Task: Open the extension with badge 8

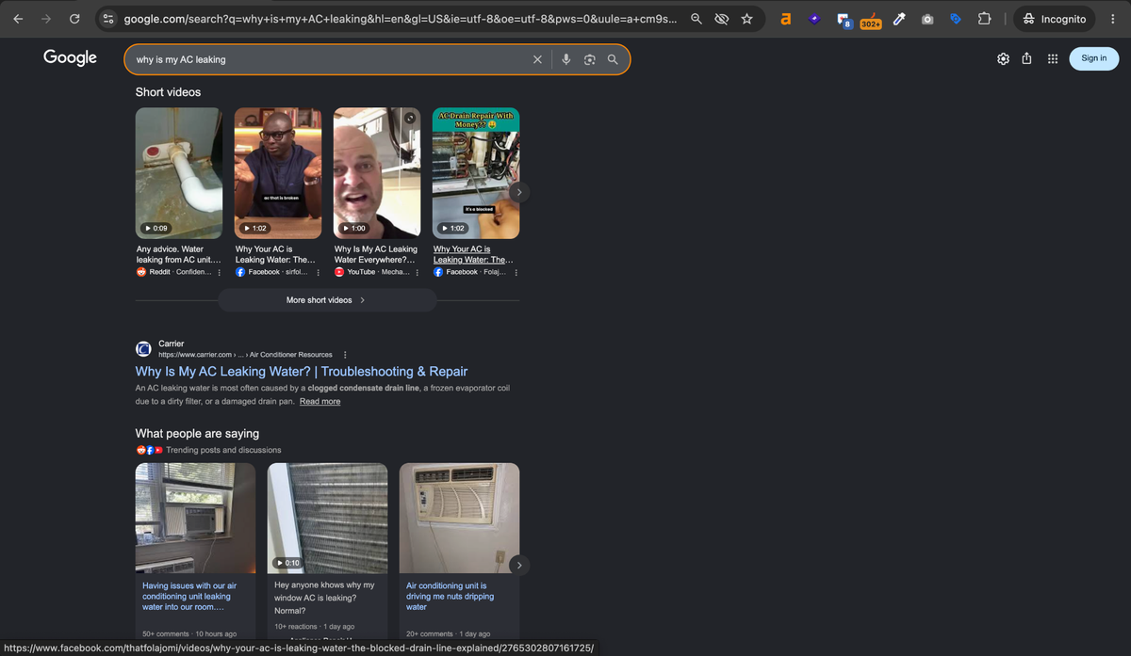Action: coord(844,20)
